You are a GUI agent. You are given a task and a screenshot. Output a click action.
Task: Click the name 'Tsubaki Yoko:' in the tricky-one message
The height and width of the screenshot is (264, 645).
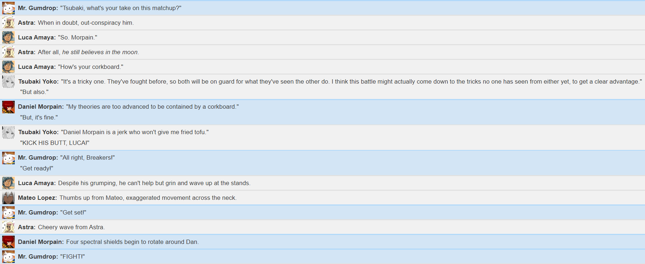[x=38, y=82]
